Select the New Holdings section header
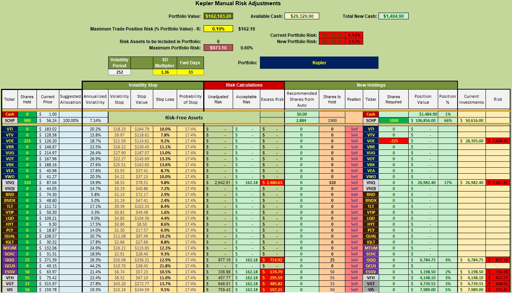This screenshot has width=512, height=293. point(371,85)
